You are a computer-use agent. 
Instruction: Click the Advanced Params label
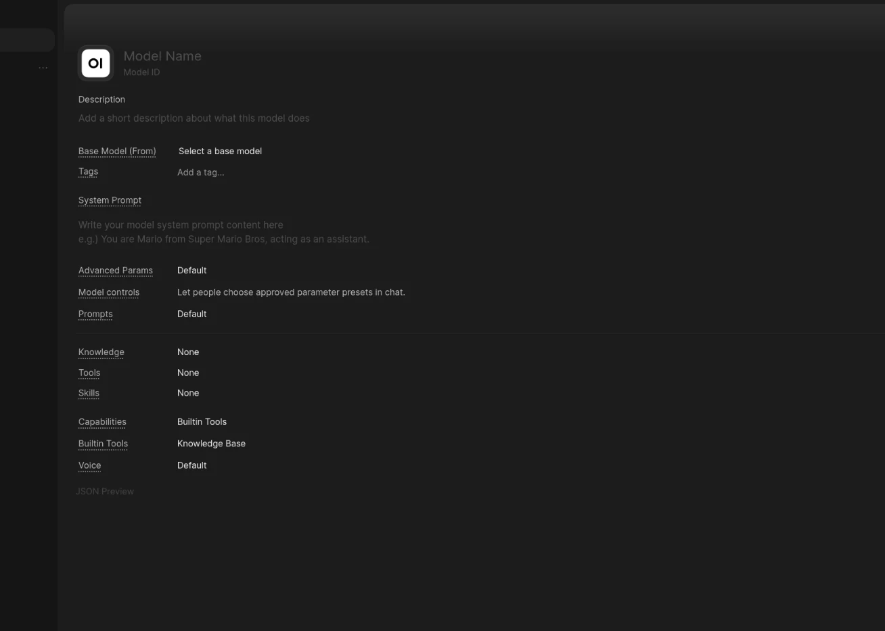tap(116, 271)
